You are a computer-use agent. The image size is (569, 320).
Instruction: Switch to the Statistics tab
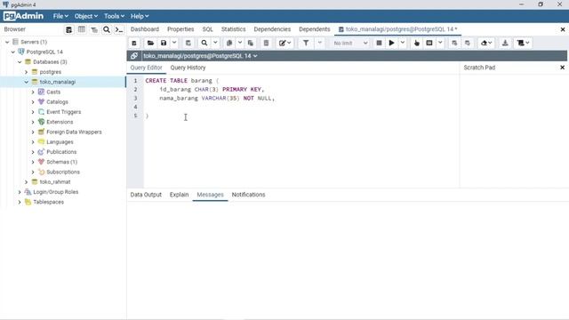[x=233, y=29]
